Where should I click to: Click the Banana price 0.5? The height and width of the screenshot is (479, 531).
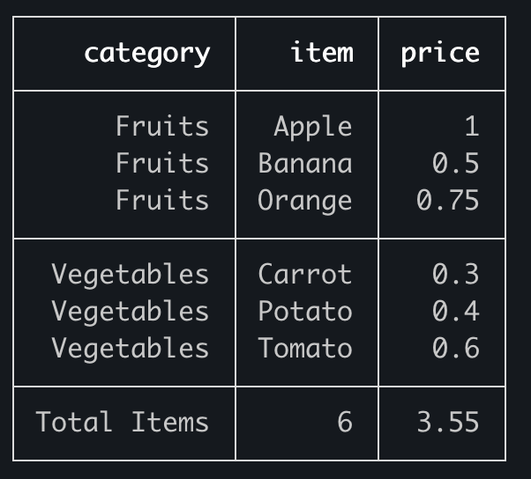pyautogui.click(x=455, y=164)
